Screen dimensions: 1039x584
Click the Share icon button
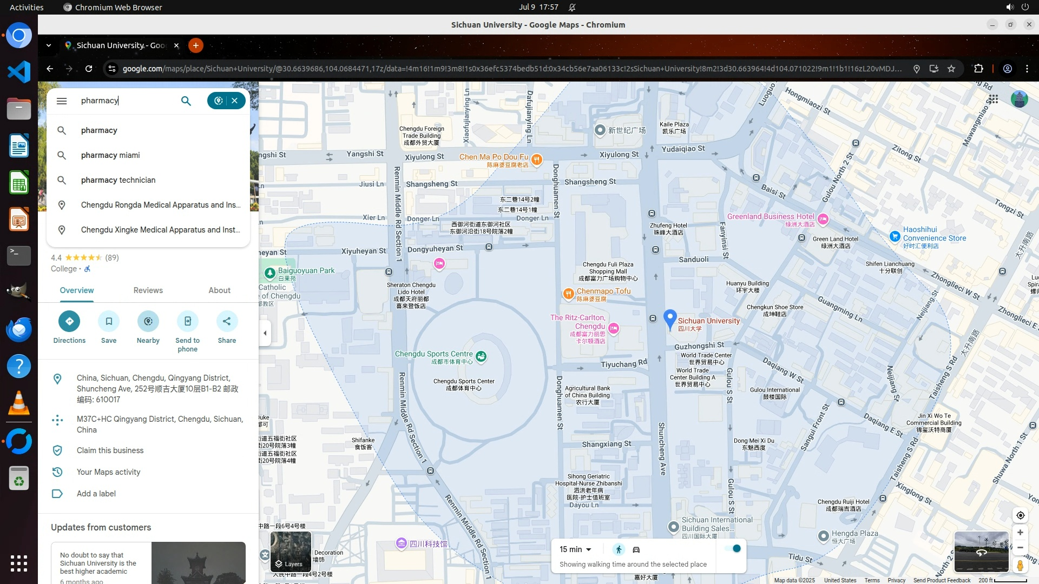tap(227, 321)
